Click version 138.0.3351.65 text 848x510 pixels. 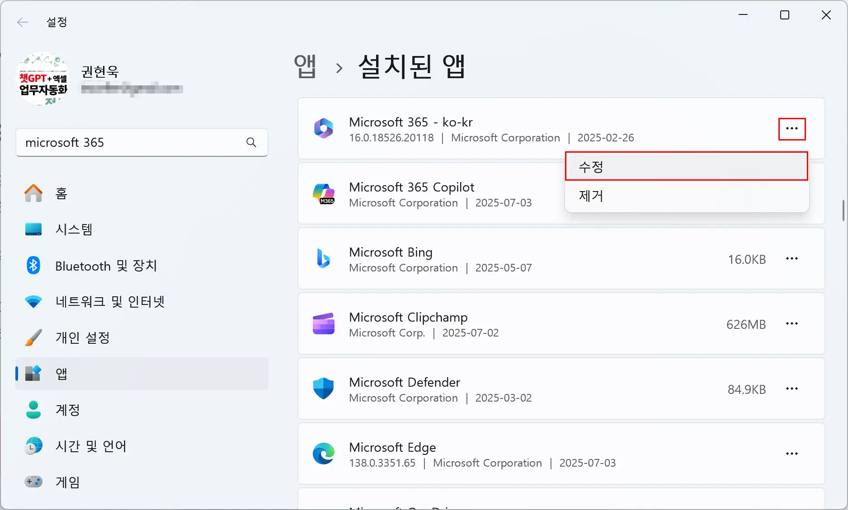point(382,463)
